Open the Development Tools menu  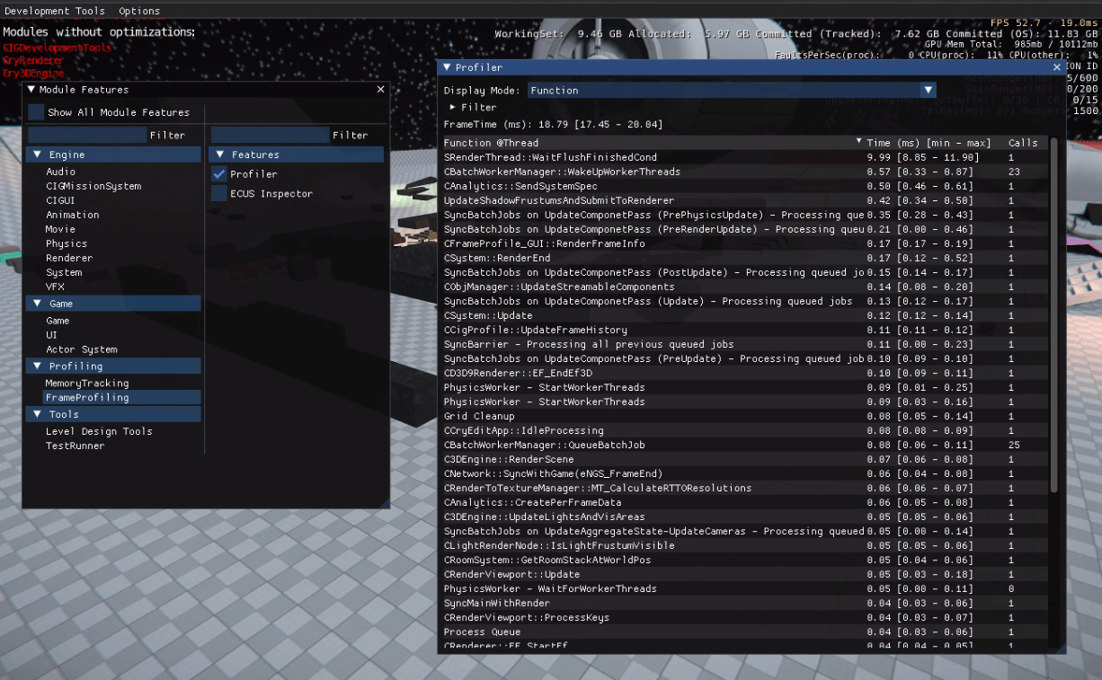(x=55, y=10)
